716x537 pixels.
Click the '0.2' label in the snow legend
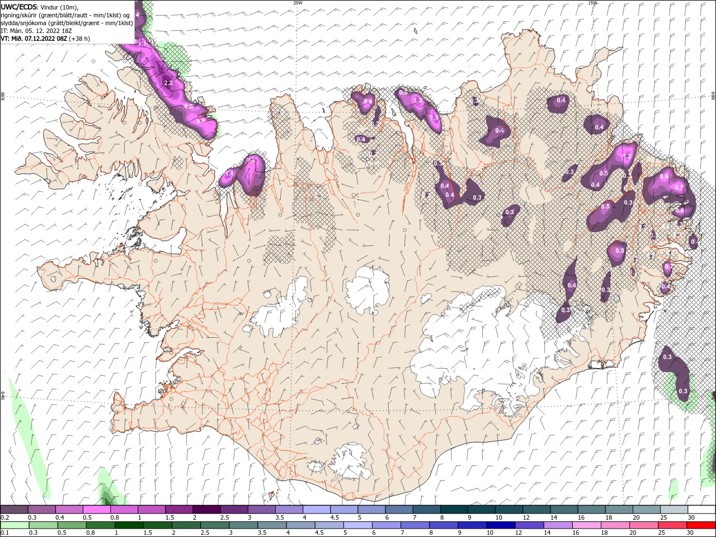click(x=5, y=517)
